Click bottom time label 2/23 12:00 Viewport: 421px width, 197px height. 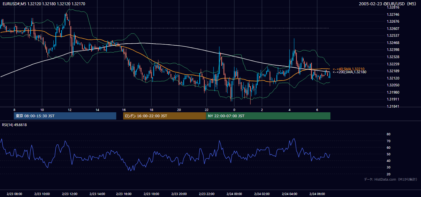pos(70,194)
